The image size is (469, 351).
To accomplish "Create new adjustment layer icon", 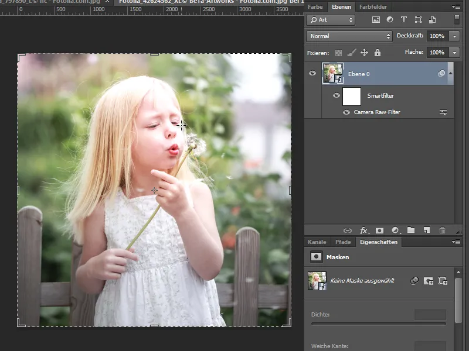I will (396, 230).
